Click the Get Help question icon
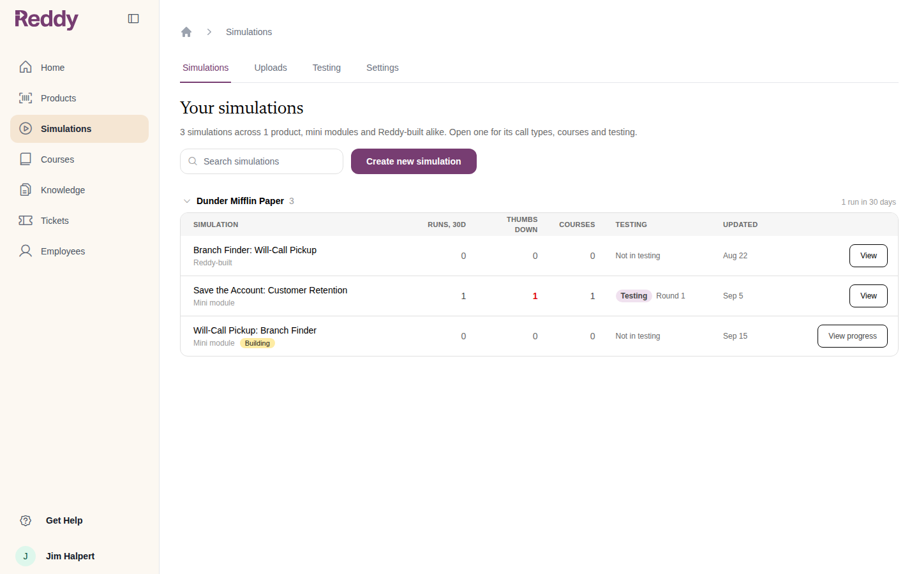Viewport: 919px width, 574px height. click(x=26, y=520)
